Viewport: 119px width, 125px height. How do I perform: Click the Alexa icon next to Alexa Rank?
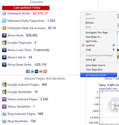(x=4, y=35)
